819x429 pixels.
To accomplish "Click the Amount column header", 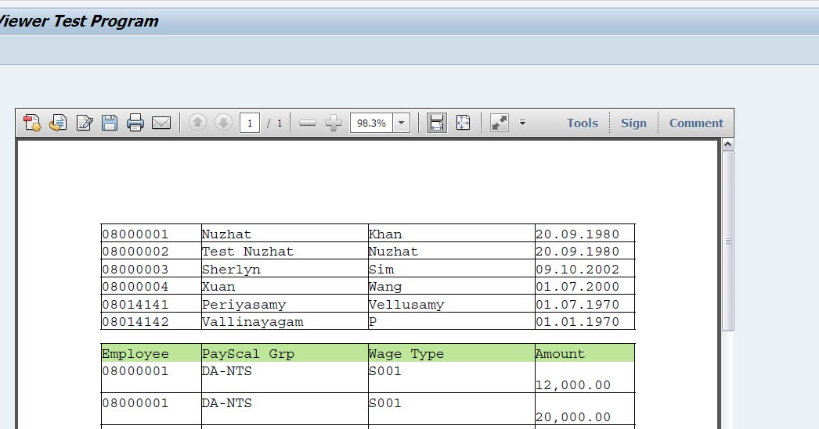I will (561, 353).
